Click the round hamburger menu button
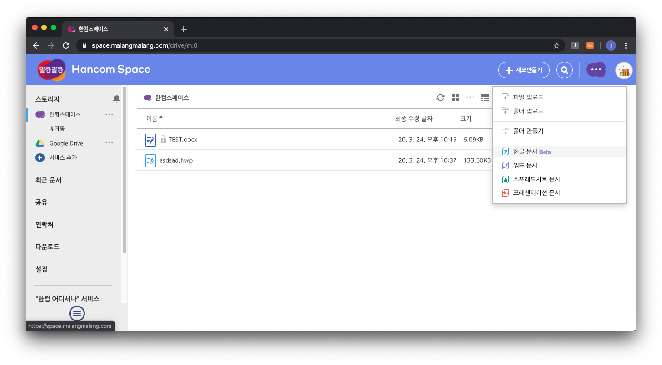662x365 pixels. click(77, 314)
